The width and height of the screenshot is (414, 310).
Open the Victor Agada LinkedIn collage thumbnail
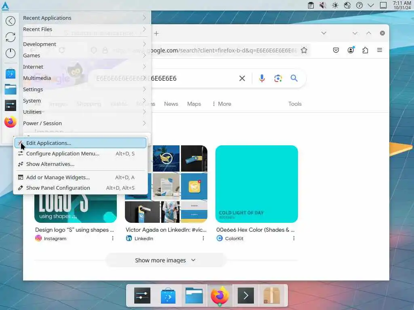pyautogui.click(x=178, y=184)
